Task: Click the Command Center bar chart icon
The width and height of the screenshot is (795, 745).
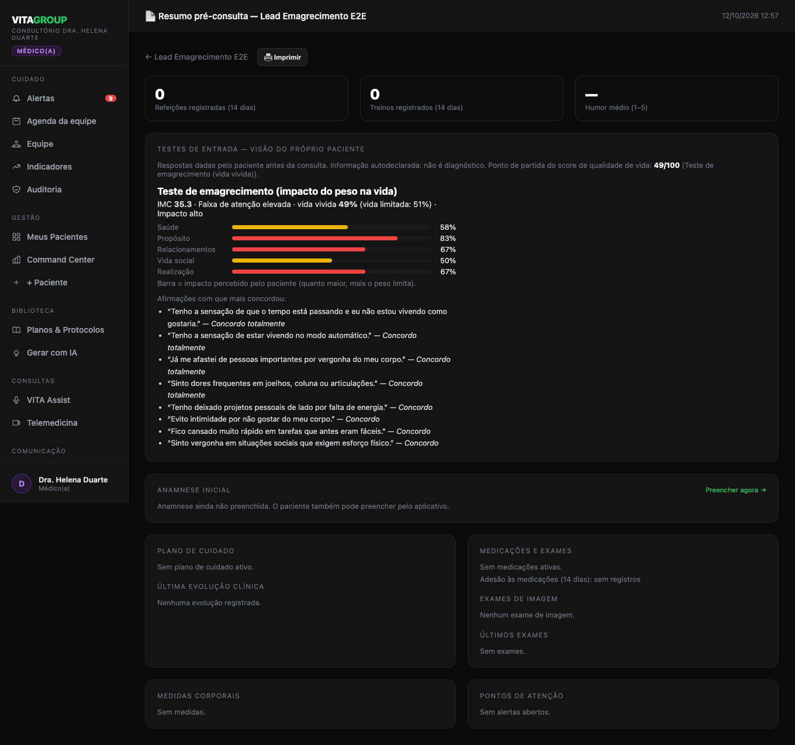Action: coord(16,260)
